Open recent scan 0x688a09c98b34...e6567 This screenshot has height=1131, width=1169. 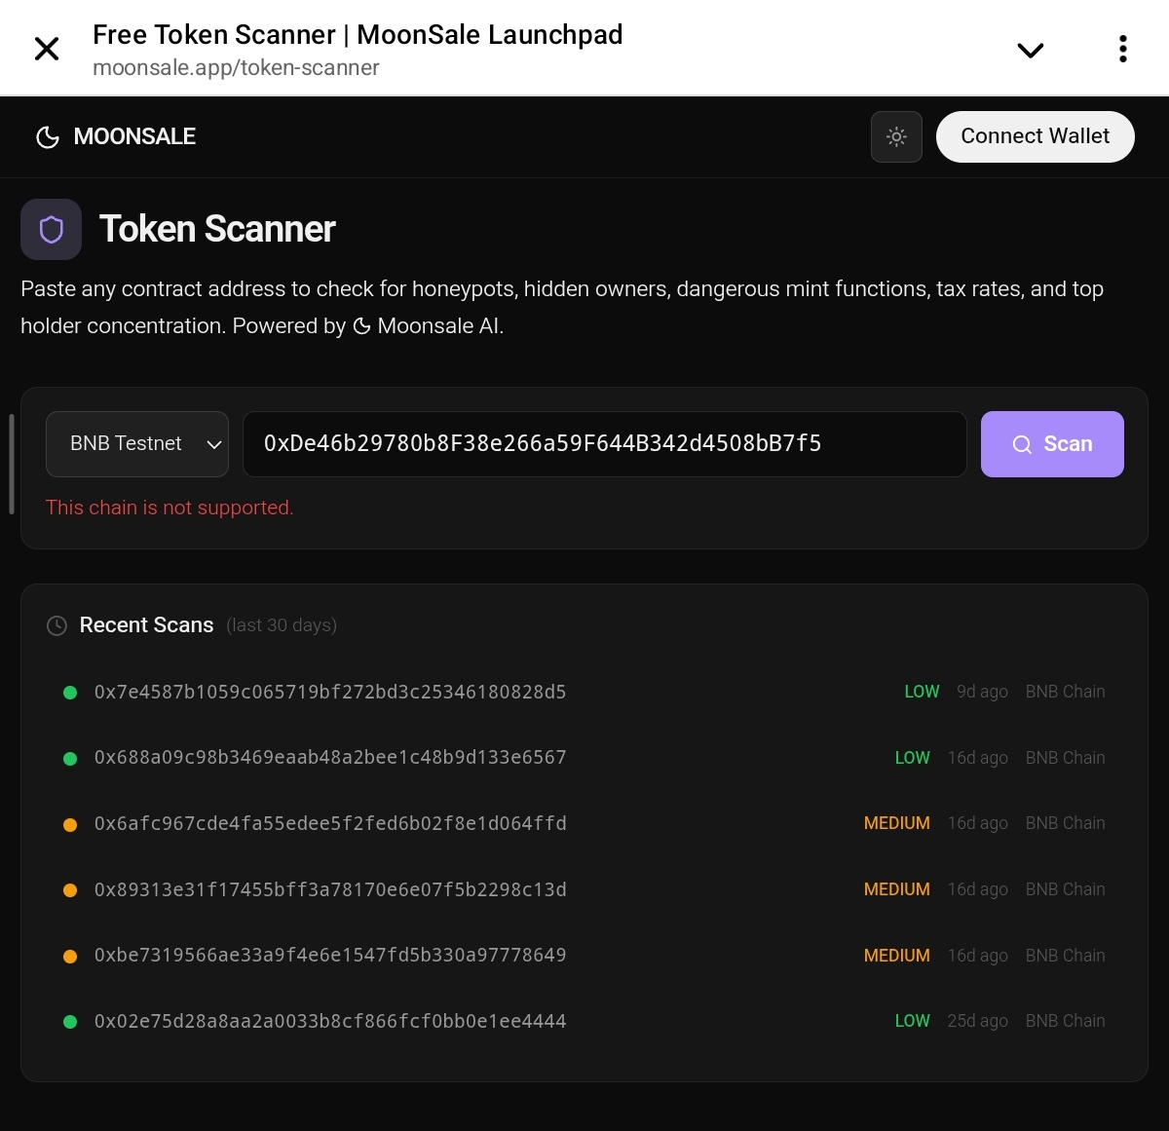(x=584, y=758)
